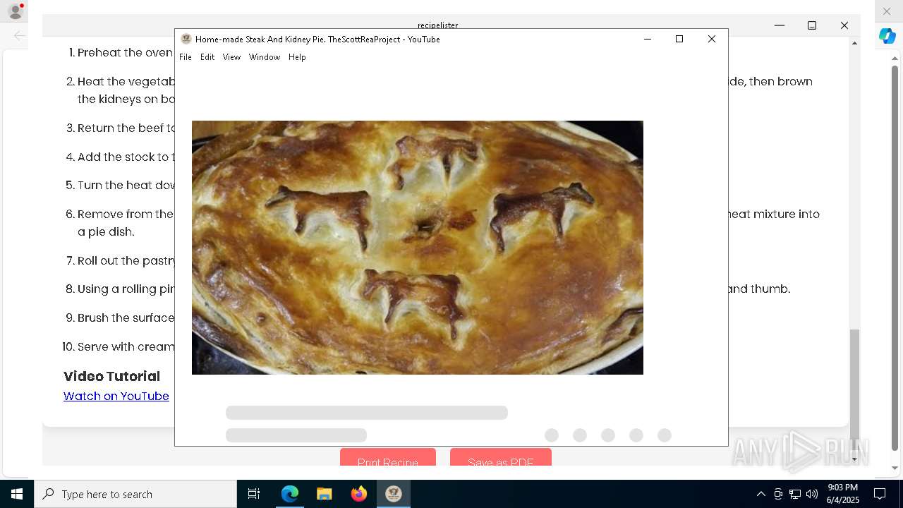Click the Save as PDF button
903x508 pixels.
pos(501,457)
